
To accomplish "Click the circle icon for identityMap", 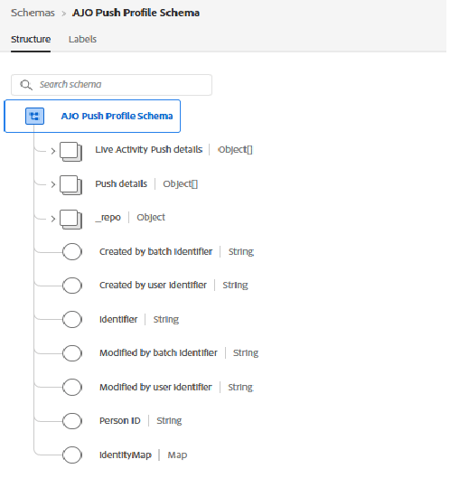I will point(72,455).
